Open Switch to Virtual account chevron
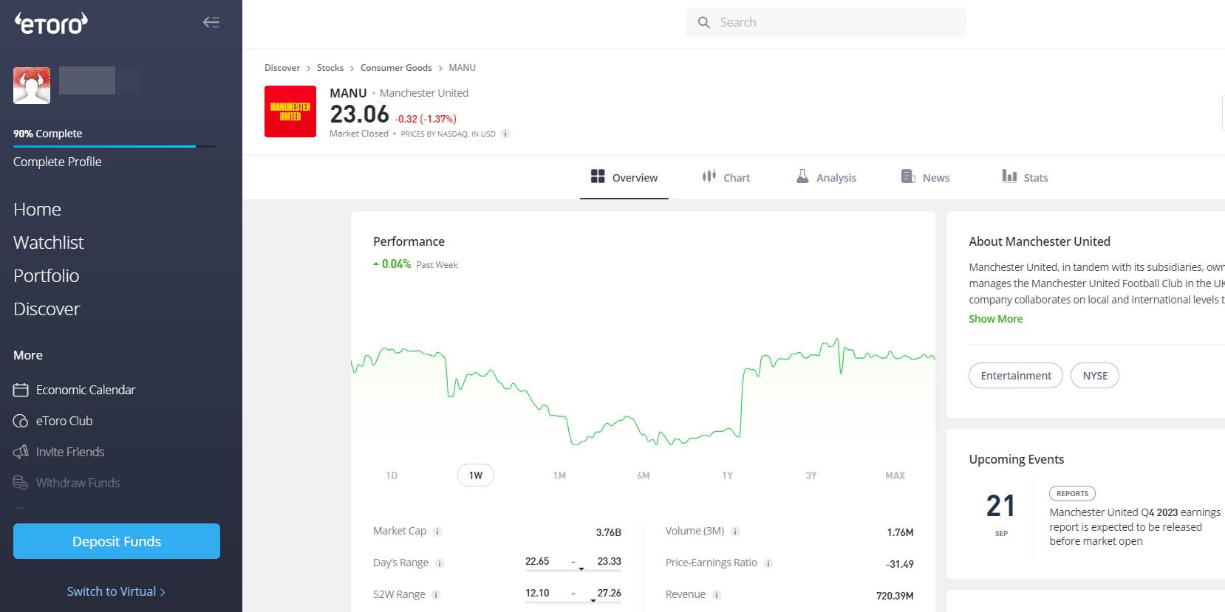The image size is (1225, 612). 163,592
